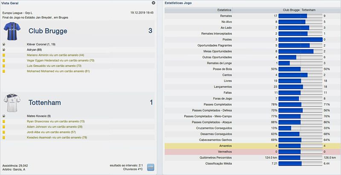
Task: Click yellow card icon next to Kwadwo Asamoah
Action: pyautogui.click(x=4, y=138)
